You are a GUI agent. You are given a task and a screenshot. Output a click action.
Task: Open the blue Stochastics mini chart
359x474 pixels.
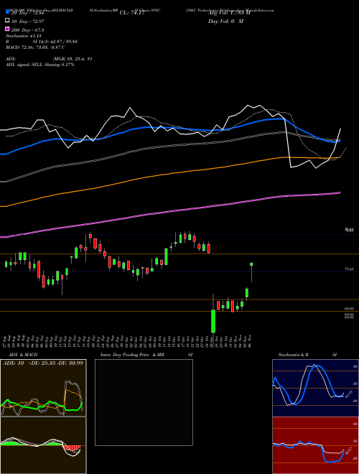[315, 388]
